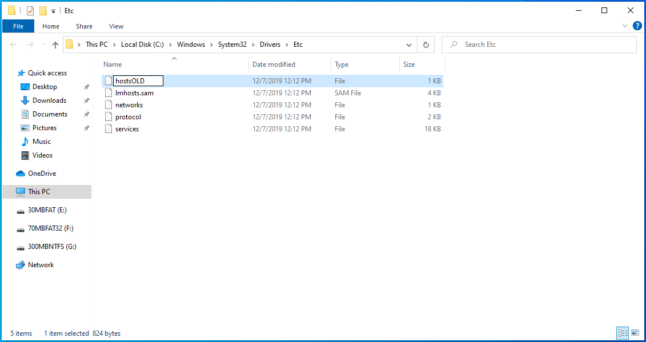The image size is (646, 342).
Task: Click the lmhosts.sam size value 4 KB
Action: coord(434,92)
